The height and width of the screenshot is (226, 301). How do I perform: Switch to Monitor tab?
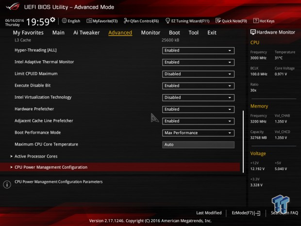tap(150, 33)
